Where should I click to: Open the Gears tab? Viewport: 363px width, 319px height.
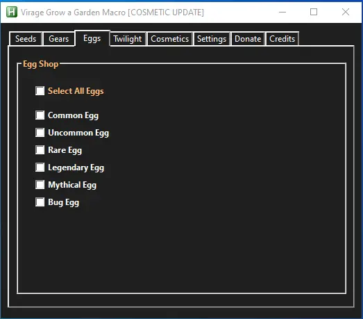tap(58, 39)
